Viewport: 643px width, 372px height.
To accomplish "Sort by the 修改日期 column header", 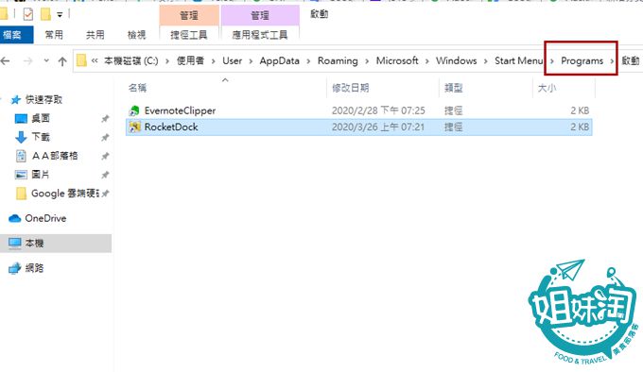I will click(350, 88).
